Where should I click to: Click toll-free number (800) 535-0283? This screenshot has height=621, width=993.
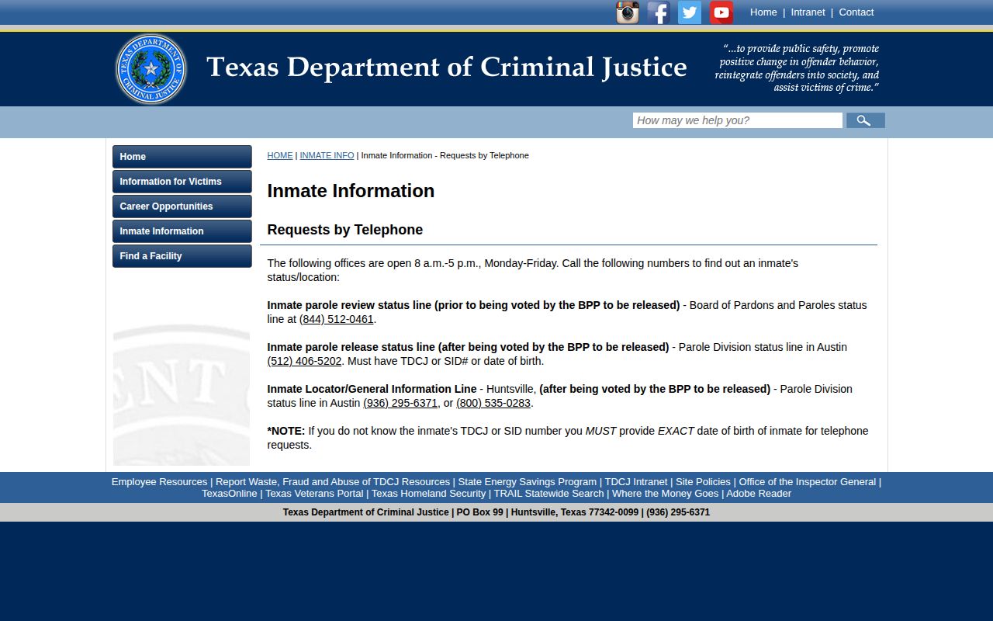(493, 403)
